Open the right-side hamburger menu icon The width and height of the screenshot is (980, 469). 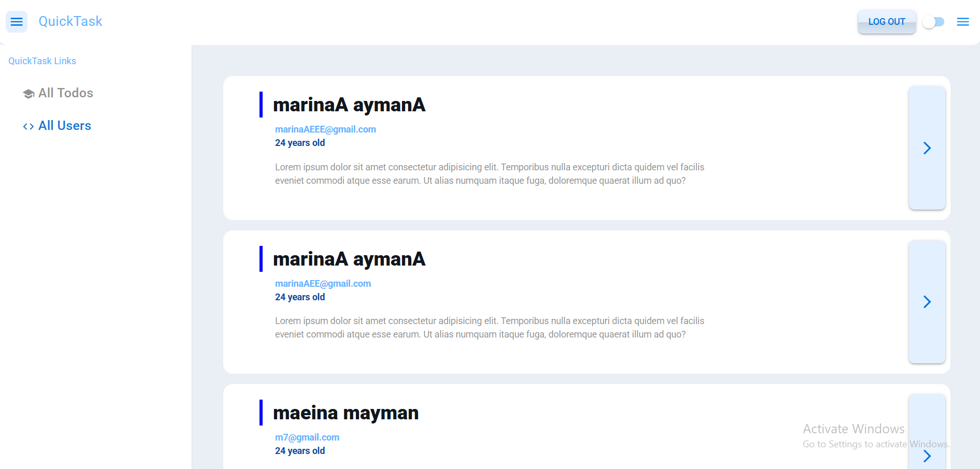(962, 22)
